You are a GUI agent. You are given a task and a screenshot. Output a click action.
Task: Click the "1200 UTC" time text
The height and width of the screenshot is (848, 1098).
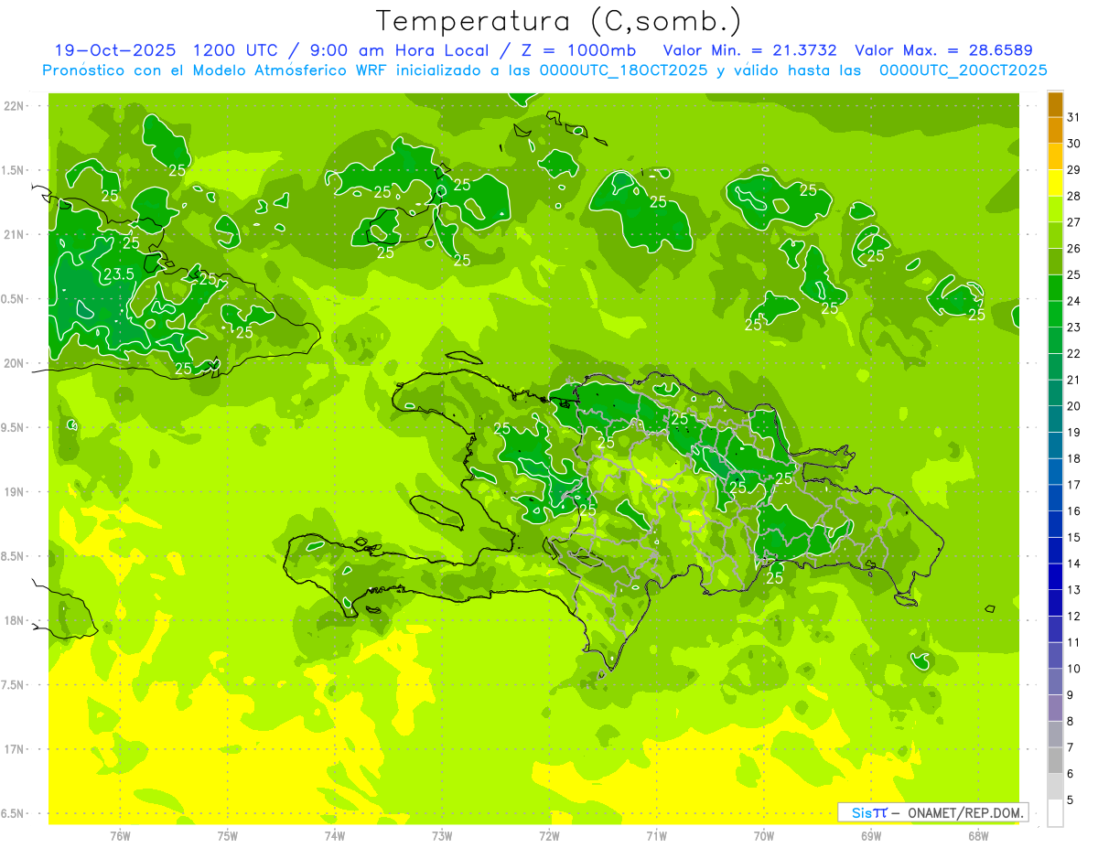pyautogui.click(x=235, y=50)
